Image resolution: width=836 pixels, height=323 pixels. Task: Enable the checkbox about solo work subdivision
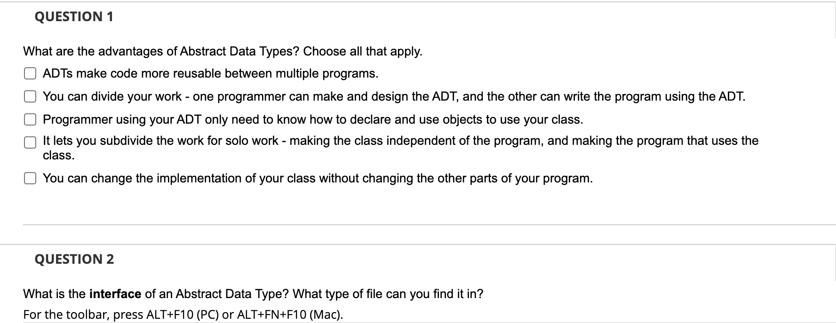(30, 142)
